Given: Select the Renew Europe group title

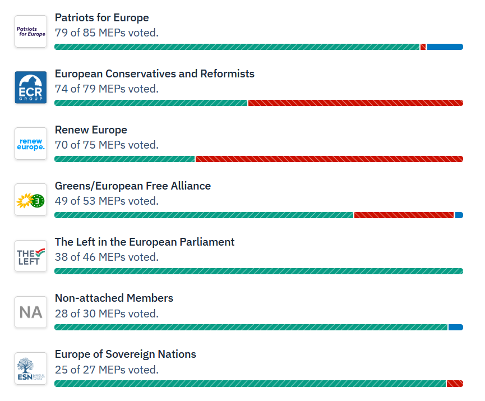Looking at the screenshot, I should tap(91, 130).
